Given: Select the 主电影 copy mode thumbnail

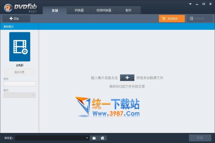Looking at the screenshot, I should [x=20, y=47].
